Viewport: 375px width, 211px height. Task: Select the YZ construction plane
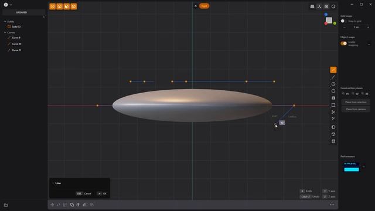pos(355,94)
